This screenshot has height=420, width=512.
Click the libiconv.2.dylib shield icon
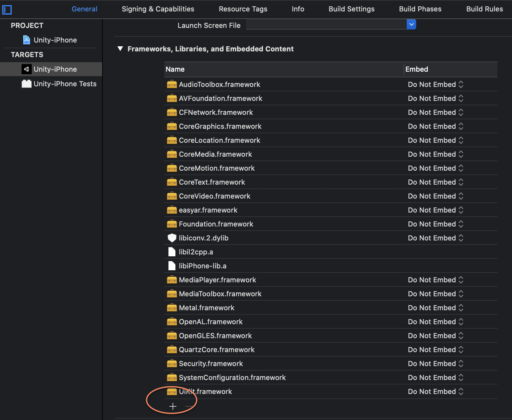click(x=172, y=238)
